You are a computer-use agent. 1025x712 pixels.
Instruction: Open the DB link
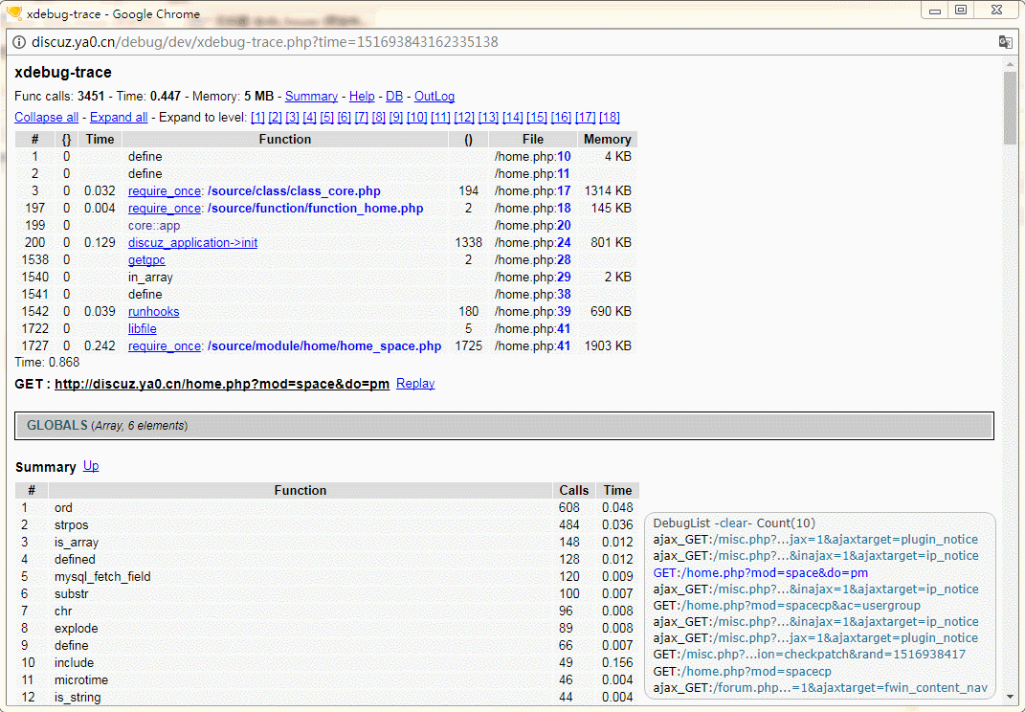(x=394, y=96)
